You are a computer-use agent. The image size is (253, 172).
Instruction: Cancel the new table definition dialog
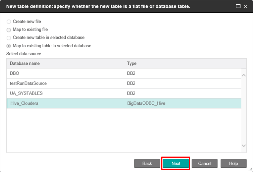205,164
